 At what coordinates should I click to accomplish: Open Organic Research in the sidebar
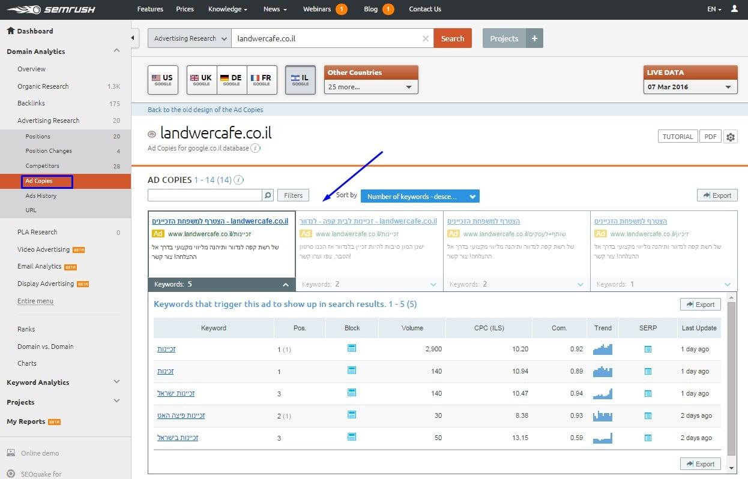pyautogui.click(x=43, y=86)
